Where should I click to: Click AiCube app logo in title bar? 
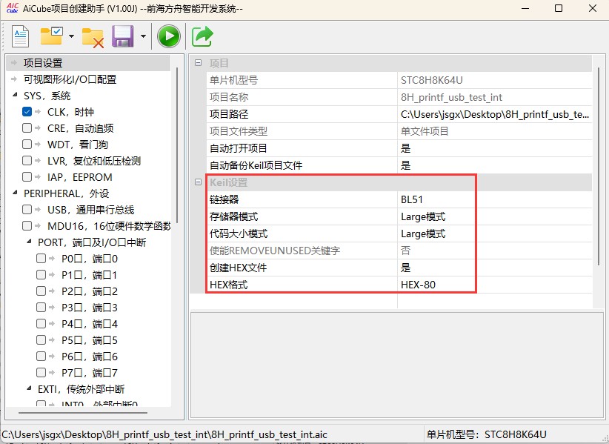click(13, 7)
